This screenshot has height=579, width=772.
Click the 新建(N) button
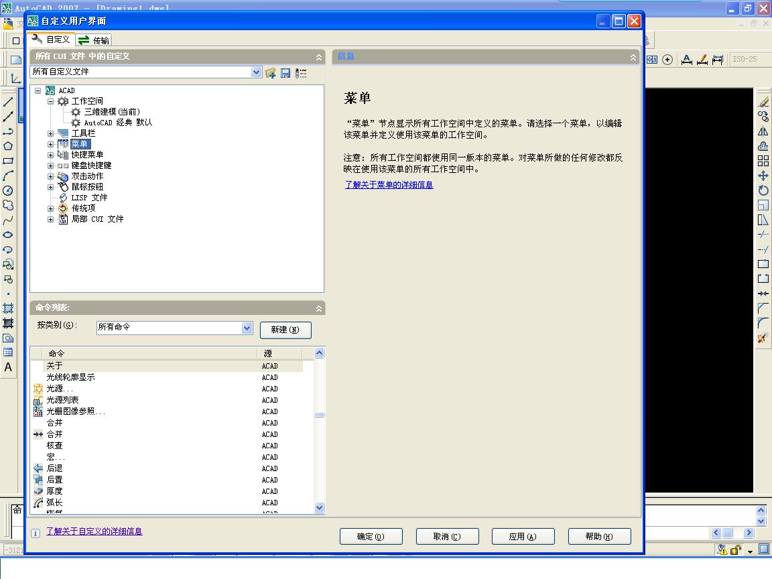285,330
